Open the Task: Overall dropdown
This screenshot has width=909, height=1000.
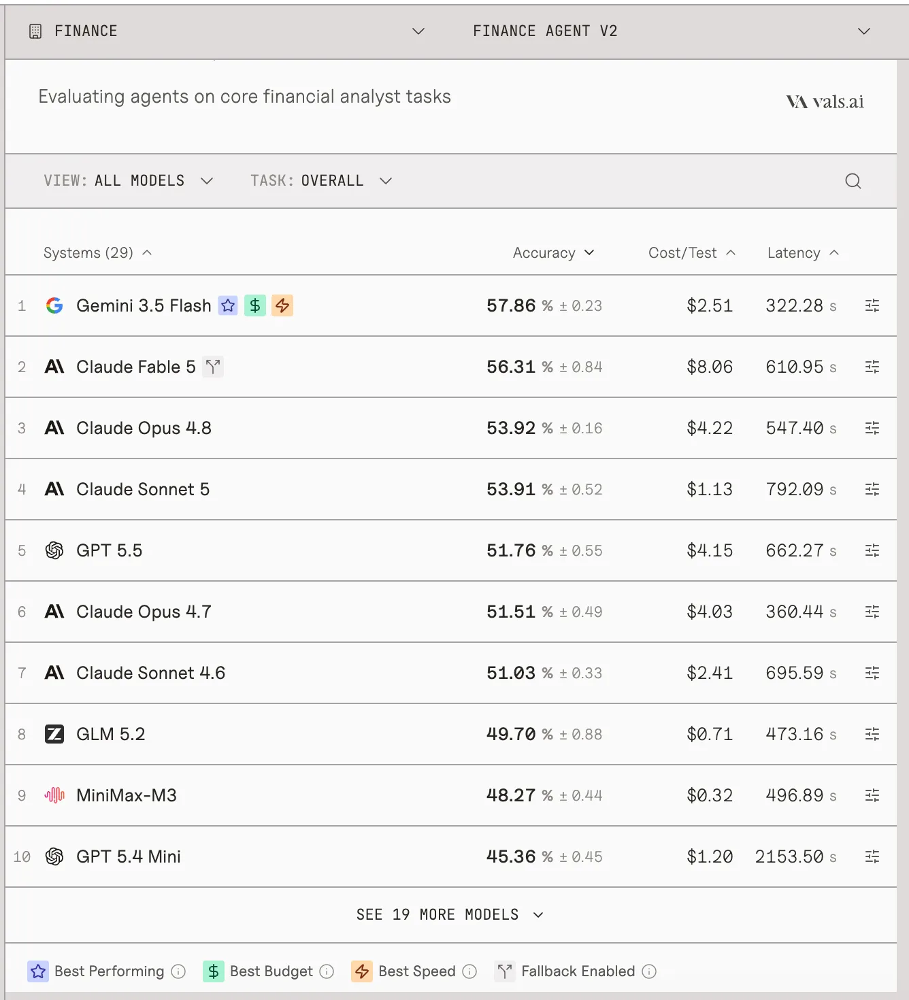coord(321,181)
